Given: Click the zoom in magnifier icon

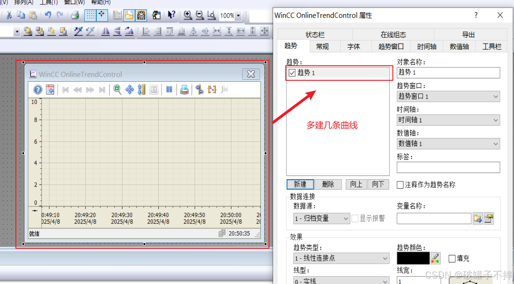Looking at the screenshot, I should coord(188,15).
